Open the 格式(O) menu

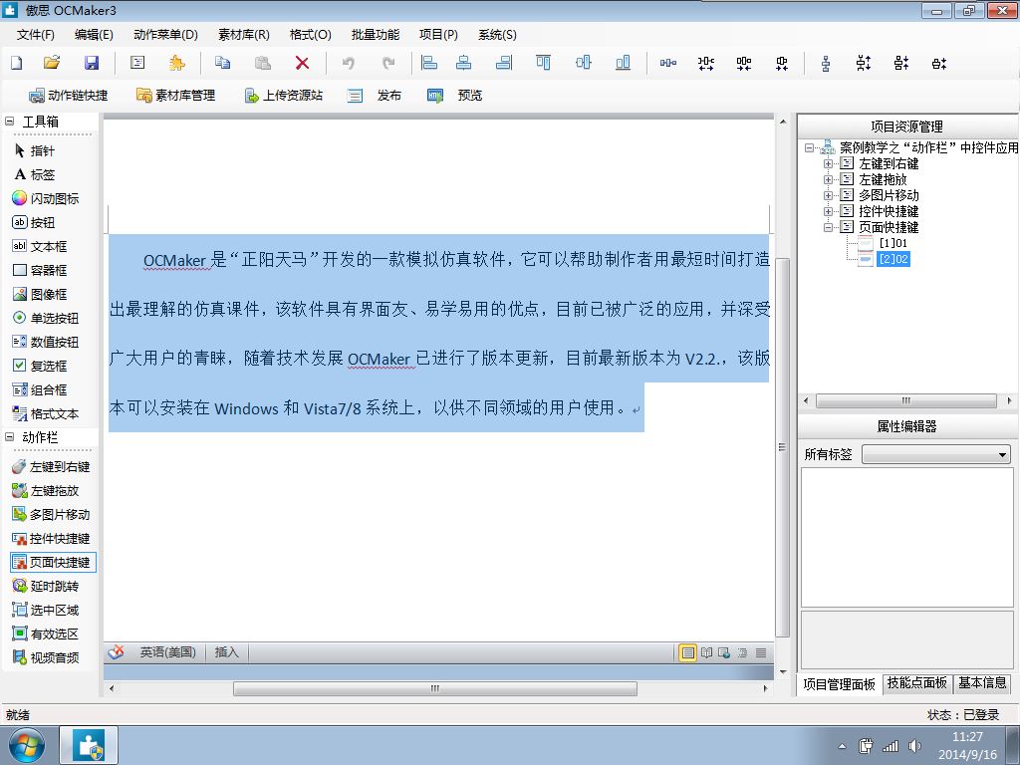[x=311, y=35]
